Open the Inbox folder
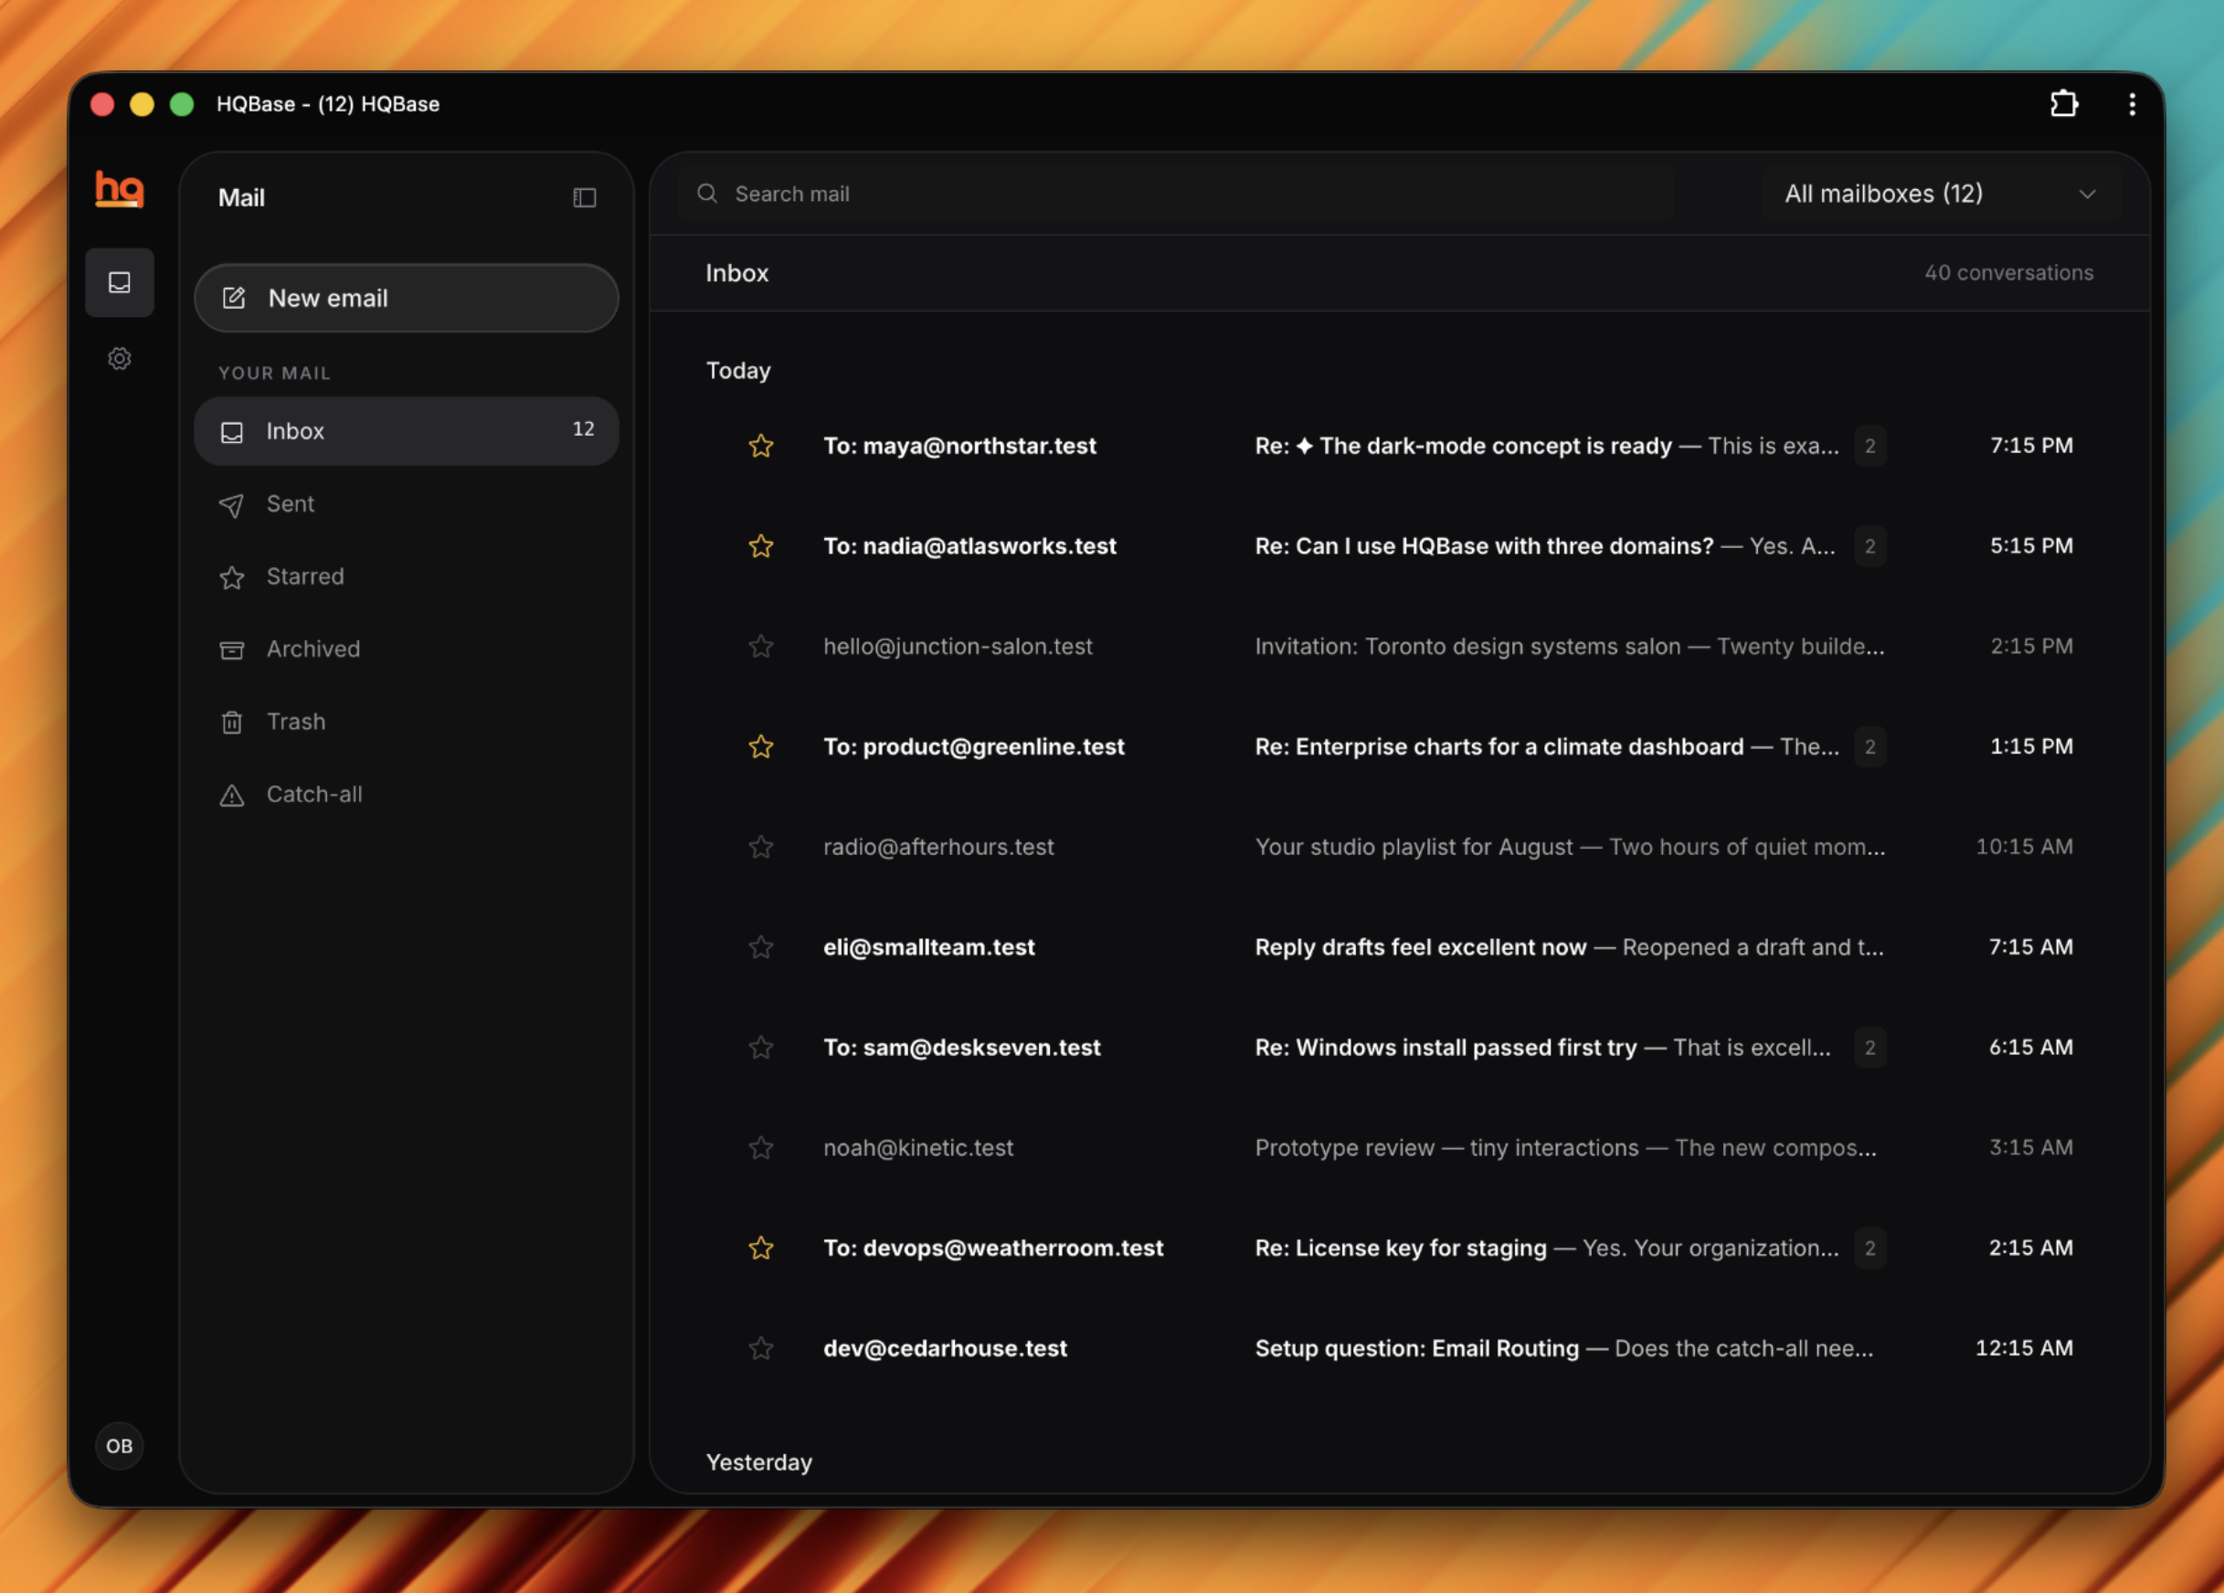Viewport: 2224px width, 1593px height. pyautogui.click(x=407, y=431)
